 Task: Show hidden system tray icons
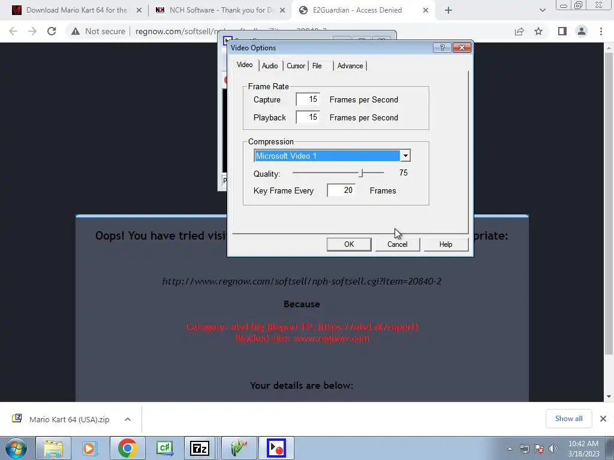click(510, 449)
